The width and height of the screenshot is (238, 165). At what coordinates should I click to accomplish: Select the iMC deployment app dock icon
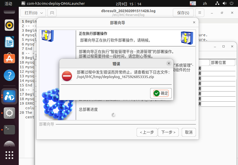[x=9, y=96]
